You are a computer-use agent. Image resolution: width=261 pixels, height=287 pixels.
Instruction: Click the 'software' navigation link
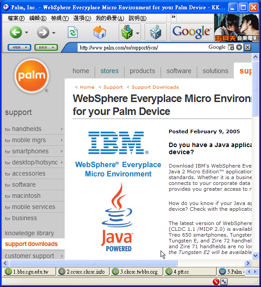179,71
